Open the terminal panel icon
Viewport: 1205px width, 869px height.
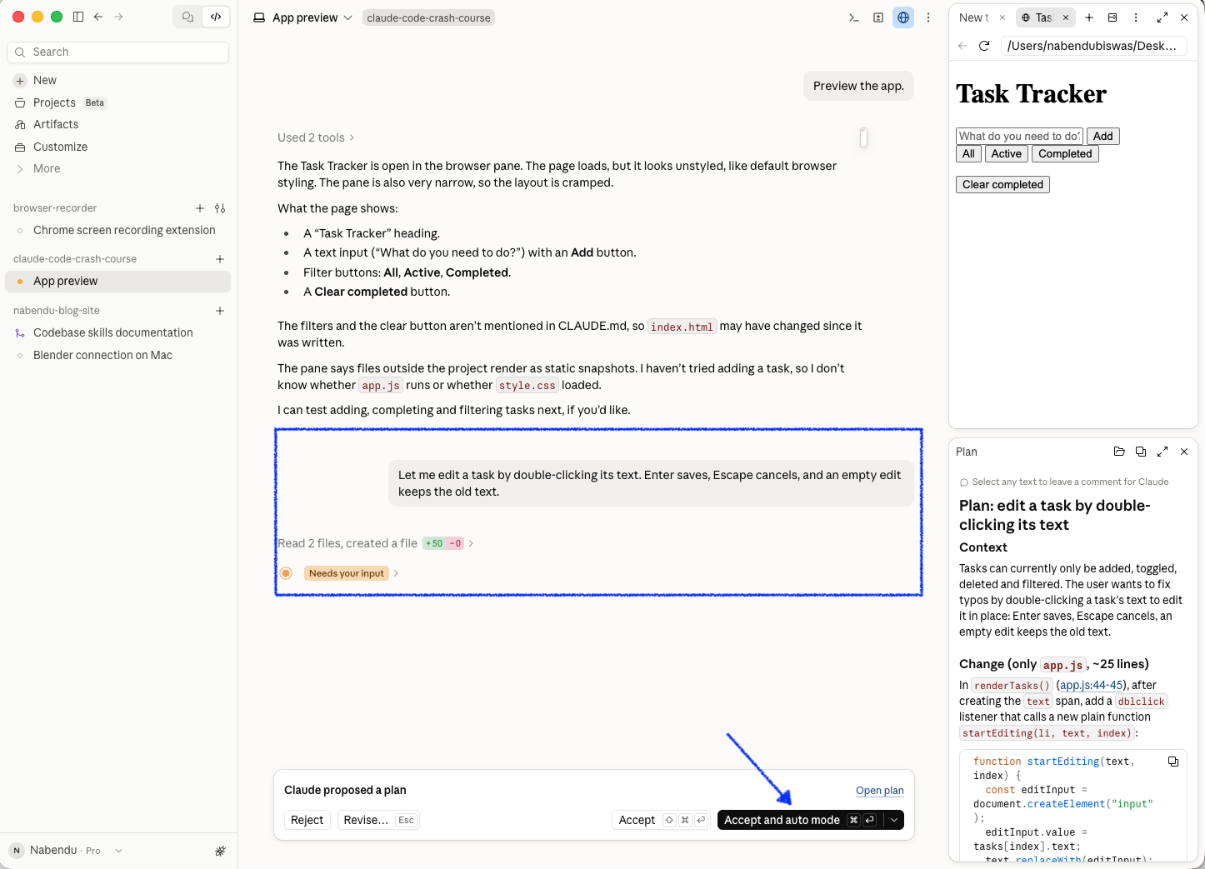(854, 17)
